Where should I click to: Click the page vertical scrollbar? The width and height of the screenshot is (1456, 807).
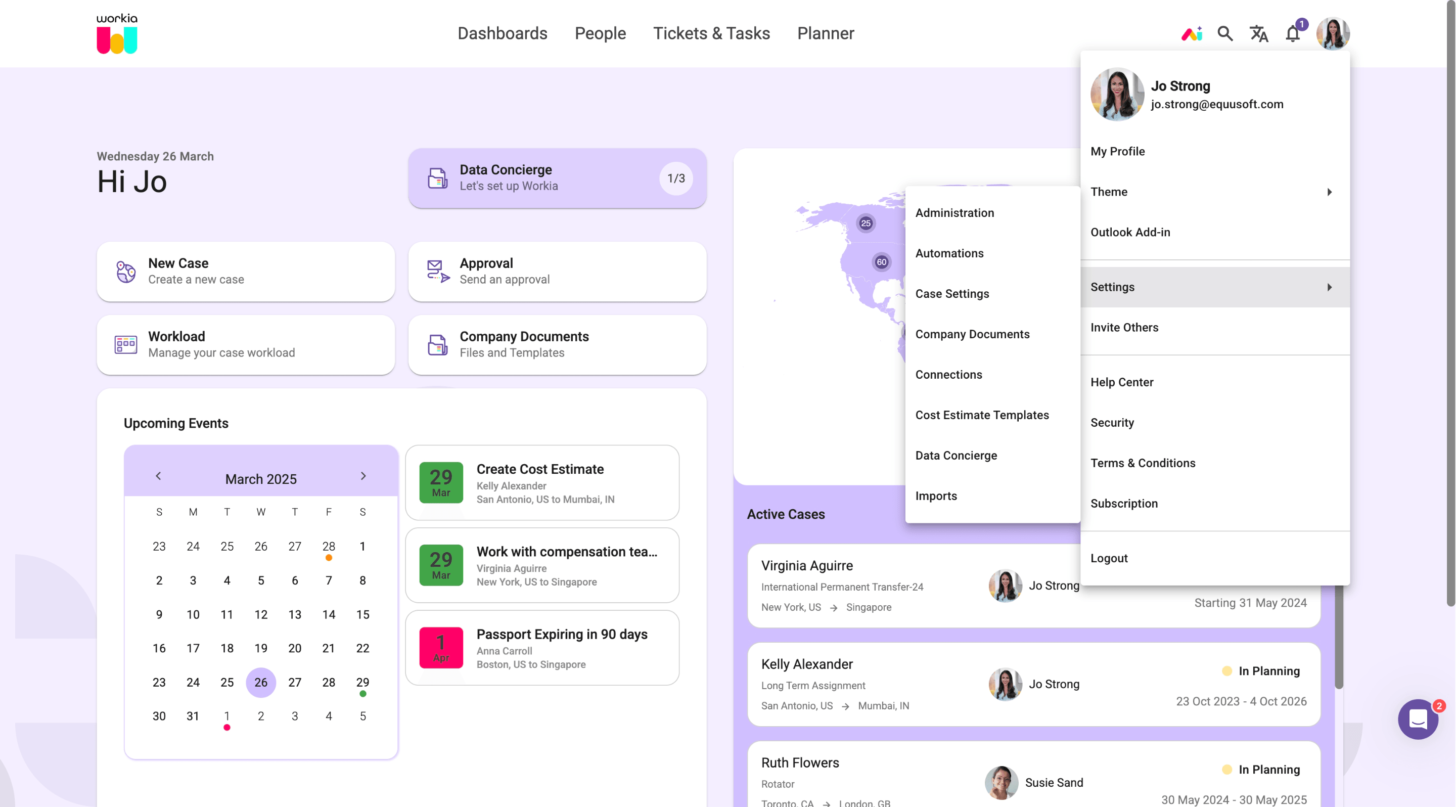pos(1450,303)
